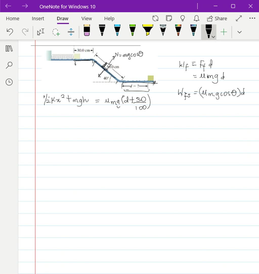The height and width of the screenshot is (274, 259).
Task: Close the OneNote window
Action: 250,6
